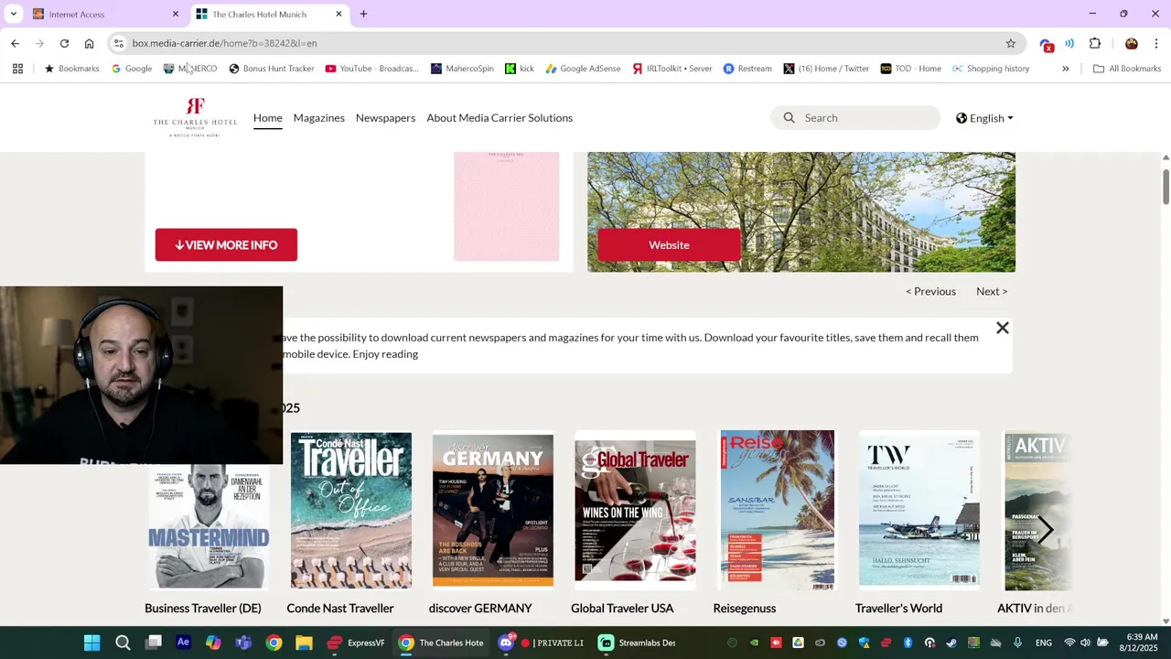Close The Charles Hotel Munich tab

338,14
